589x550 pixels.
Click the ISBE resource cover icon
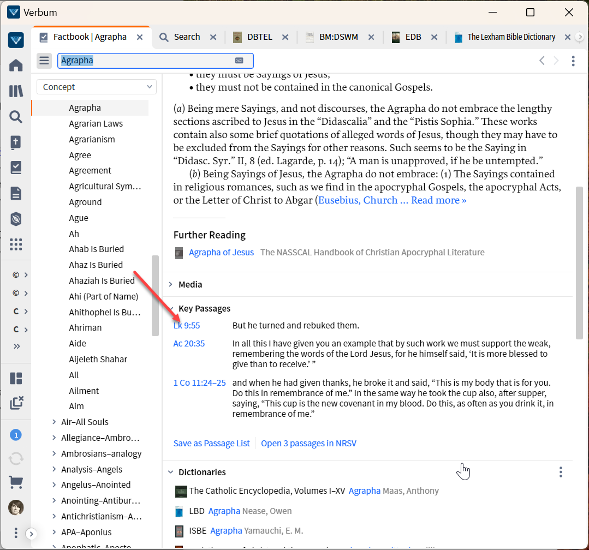(x=180, y=531)
